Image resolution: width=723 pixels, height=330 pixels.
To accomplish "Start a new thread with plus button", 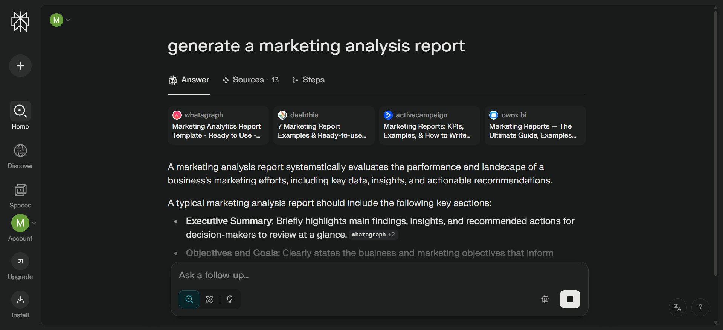I will coord(20,66).
